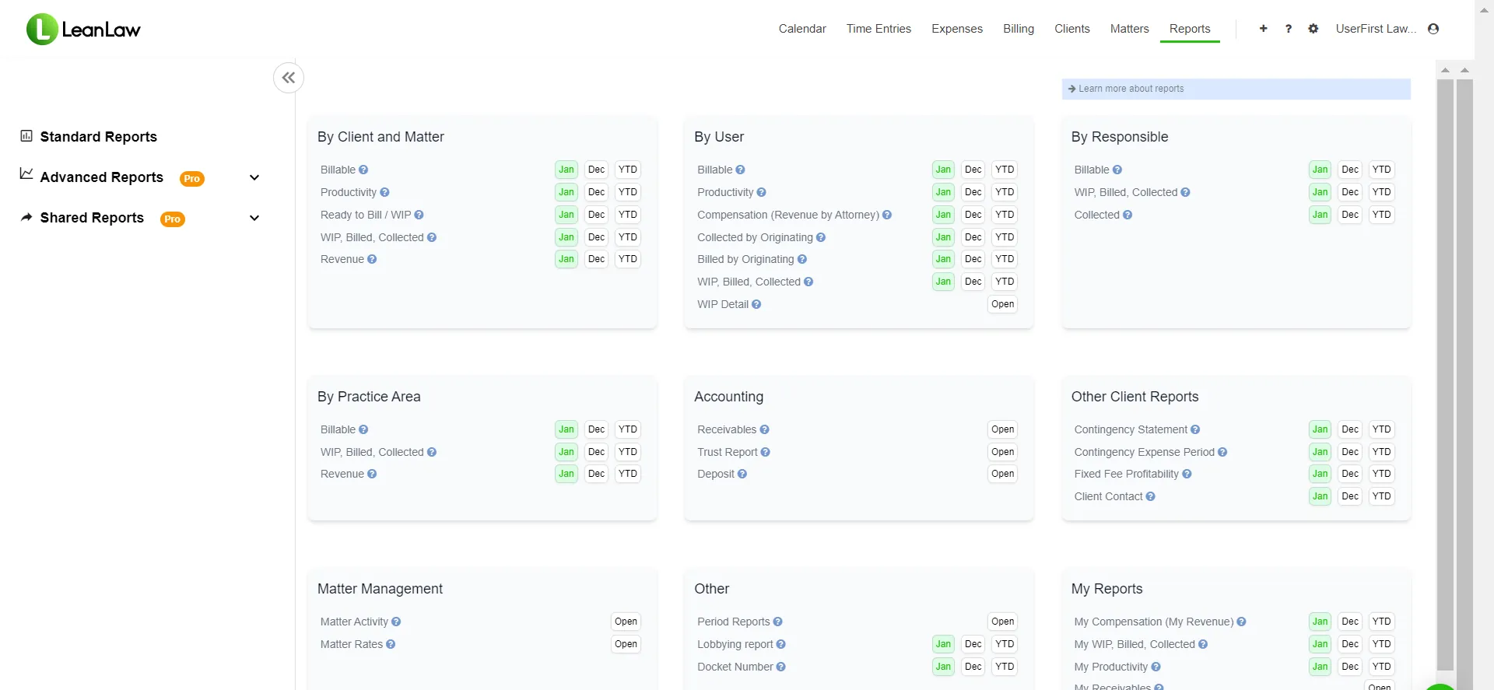Image resolution: width=1494 pixels, height=690 pixels.
Task: Click help icon beside Contingency Expense Period
Action: tap(1222, 452)
